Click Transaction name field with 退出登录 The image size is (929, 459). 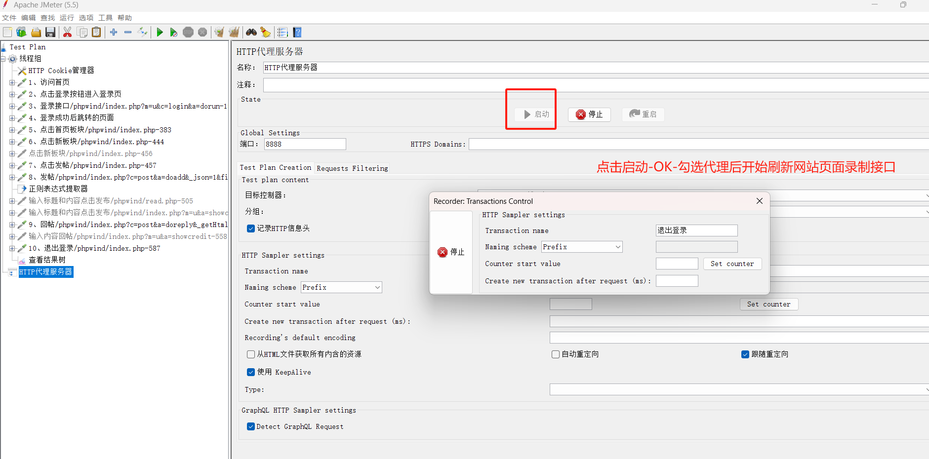point(697,230)
